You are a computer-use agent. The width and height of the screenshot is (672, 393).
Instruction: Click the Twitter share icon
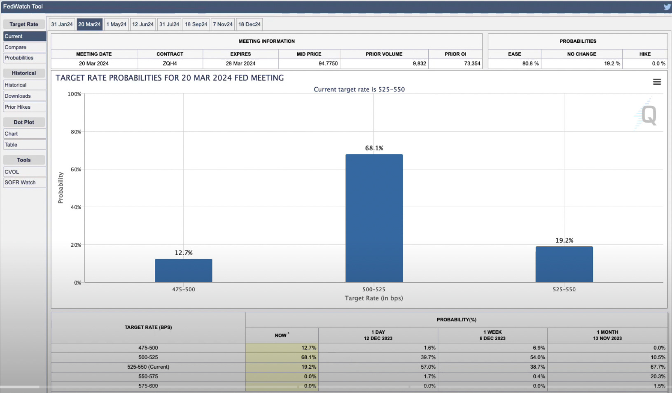667,7
